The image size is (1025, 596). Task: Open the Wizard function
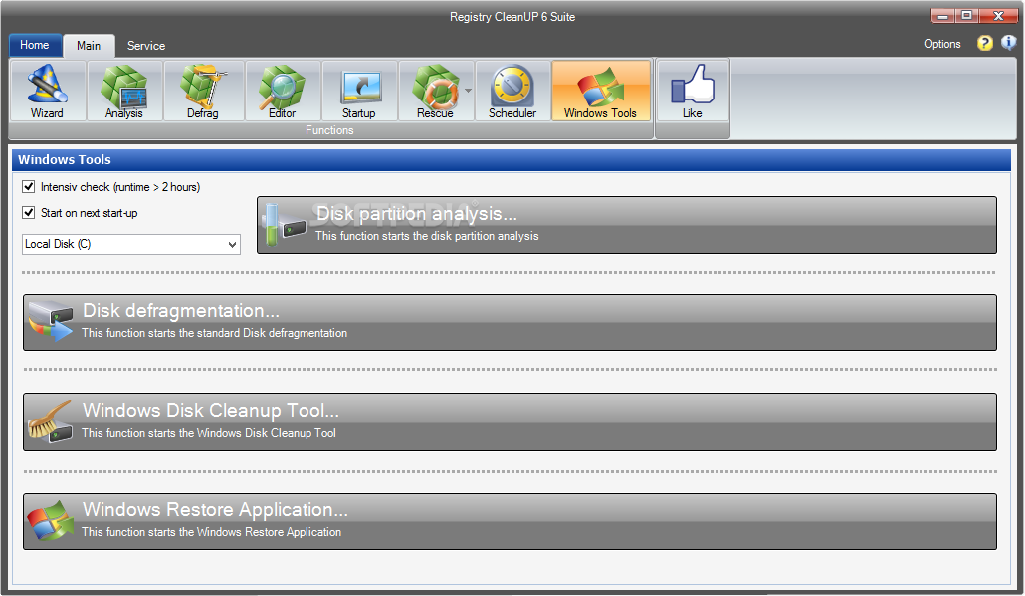pyautogui.click(x=47, y=91)
